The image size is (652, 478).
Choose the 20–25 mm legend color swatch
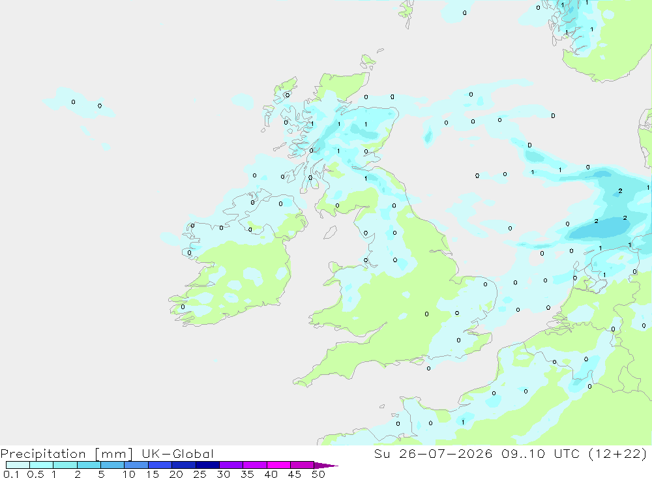point(184,465)
